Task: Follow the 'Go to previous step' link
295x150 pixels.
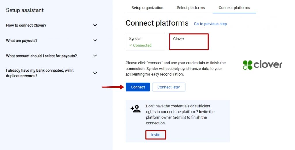Action: 210,24
